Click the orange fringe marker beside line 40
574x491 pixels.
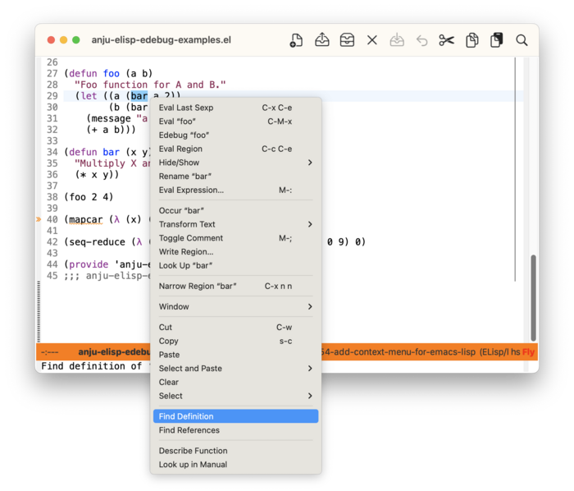point(39,219)
